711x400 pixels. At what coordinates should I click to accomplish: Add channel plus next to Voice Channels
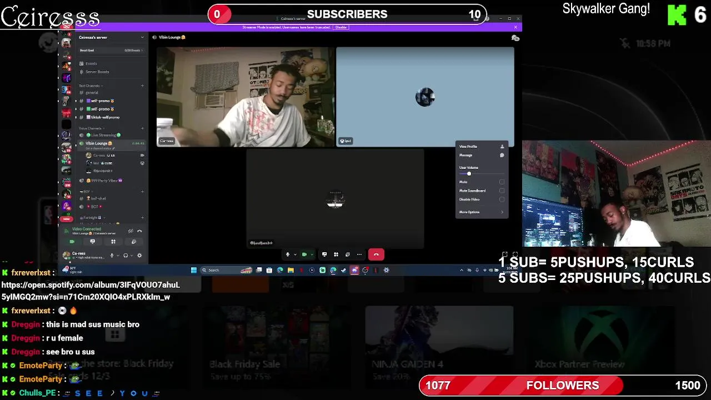142,128
